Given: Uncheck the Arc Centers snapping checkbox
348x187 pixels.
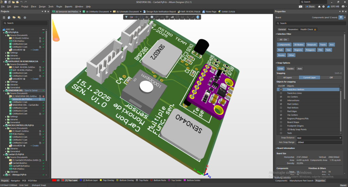Looking at the screenshot, I should pos(281,97).
